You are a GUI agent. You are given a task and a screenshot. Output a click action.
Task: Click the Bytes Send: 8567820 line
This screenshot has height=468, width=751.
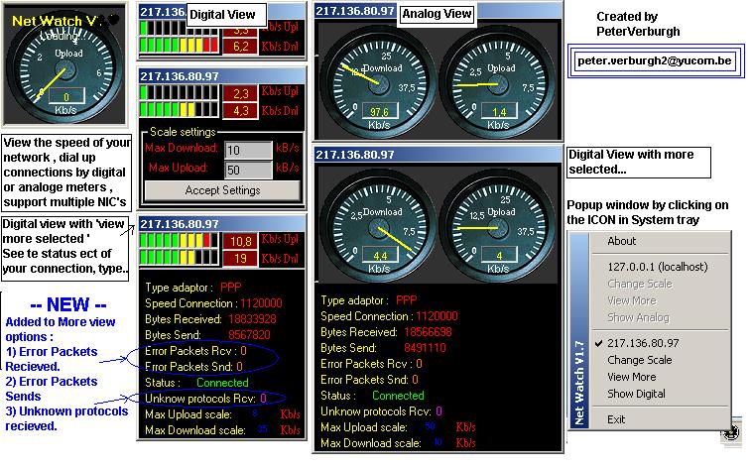pos(207,335)
